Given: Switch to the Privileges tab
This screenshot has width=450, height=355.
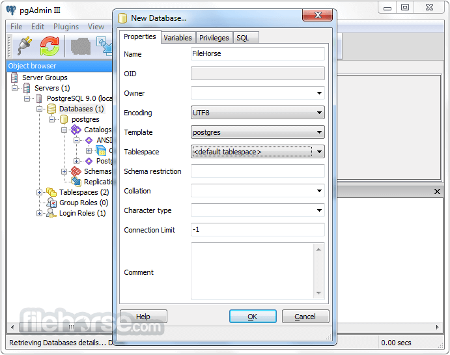Looking at the screenshot, I should (x=214, y=38).
